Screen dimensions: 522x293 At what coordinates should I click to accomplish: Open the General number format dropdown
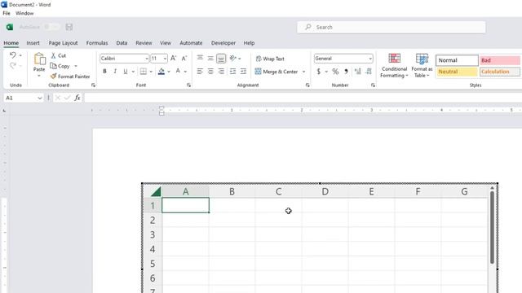pyautogui.click(x=370, y=59)
